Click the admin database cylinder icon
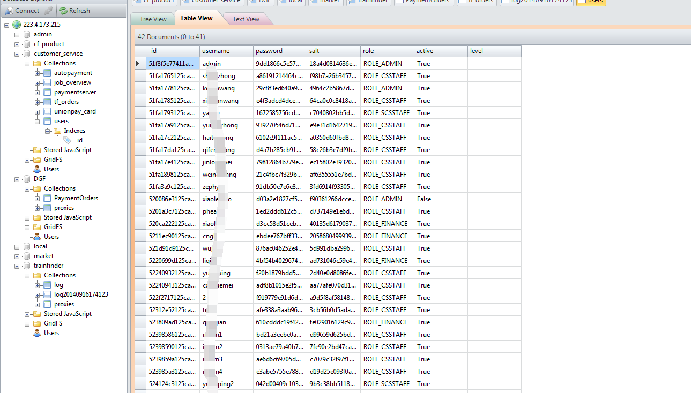 pyautogui.click(x=27, y=34)
